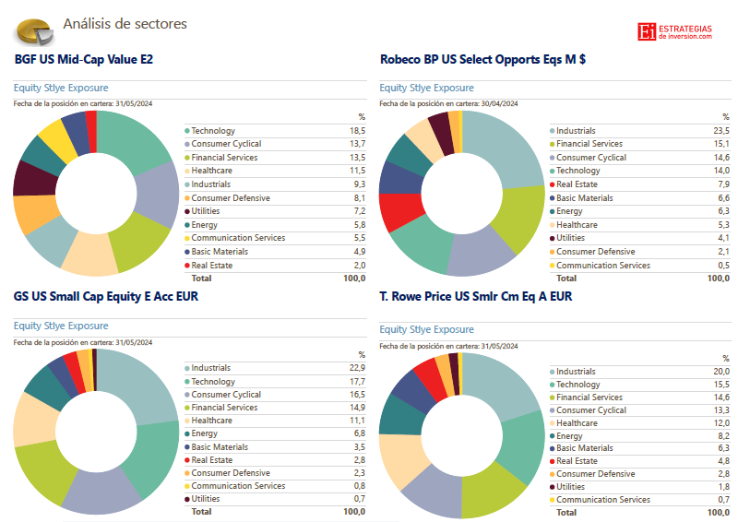Select Energy 5,8 row in BGF table
The image size is (738, 522).
(275, 225)
